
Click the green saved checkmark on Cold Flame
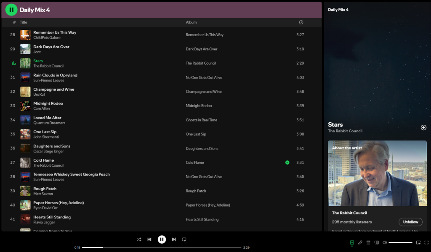click(x=287, y=163)
